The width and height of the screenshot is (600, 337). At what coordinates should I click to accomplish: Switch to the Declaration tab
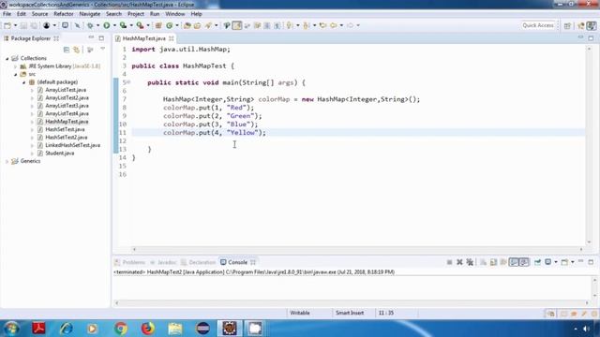click(199, 262)
